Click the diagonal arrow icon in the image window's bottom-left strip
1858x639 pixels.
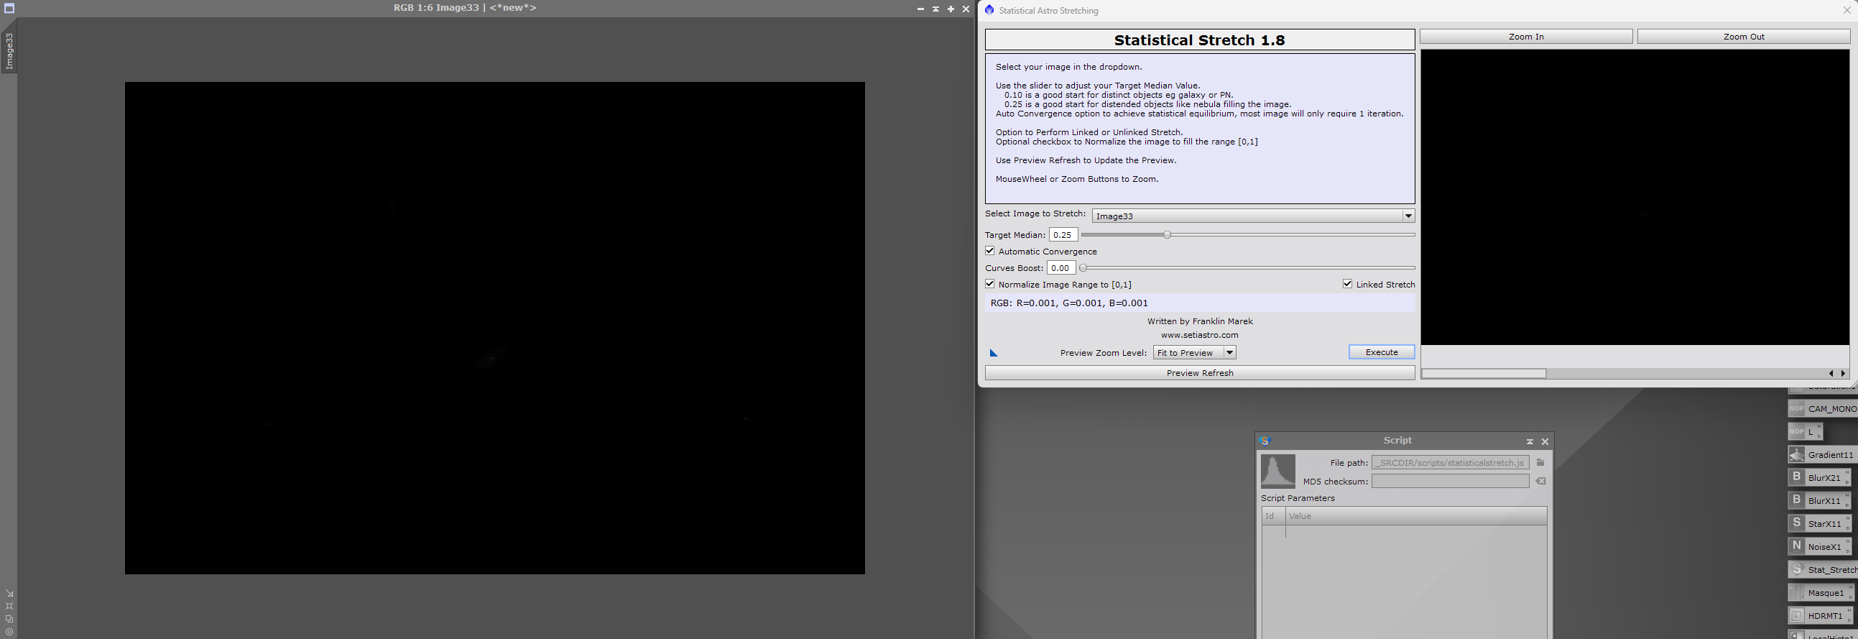pyautogui.click(x=9, y=594)
